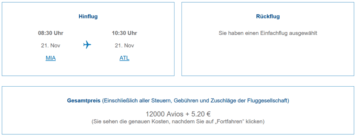356x136 pixels.
Task: Select the 08:30 Uhr departure time
Action: [x=50, y=33]
